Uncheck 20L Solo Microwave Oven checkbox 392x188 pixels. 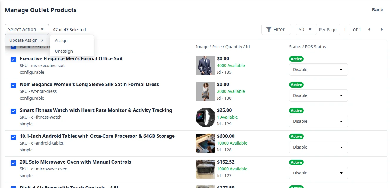coord(13,163)
